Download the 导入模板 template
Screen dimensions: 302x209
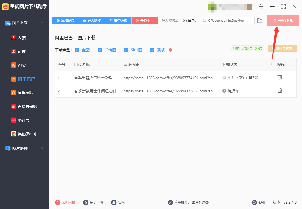(170, 20)
